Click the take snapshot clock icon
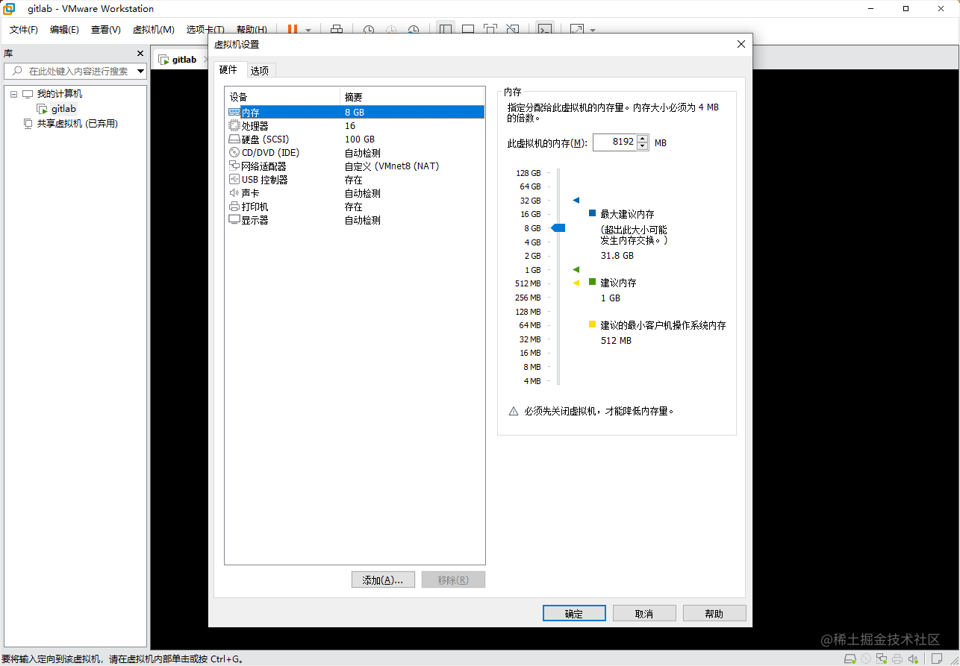This screenshot has height=666, width=960. point(369,30)
